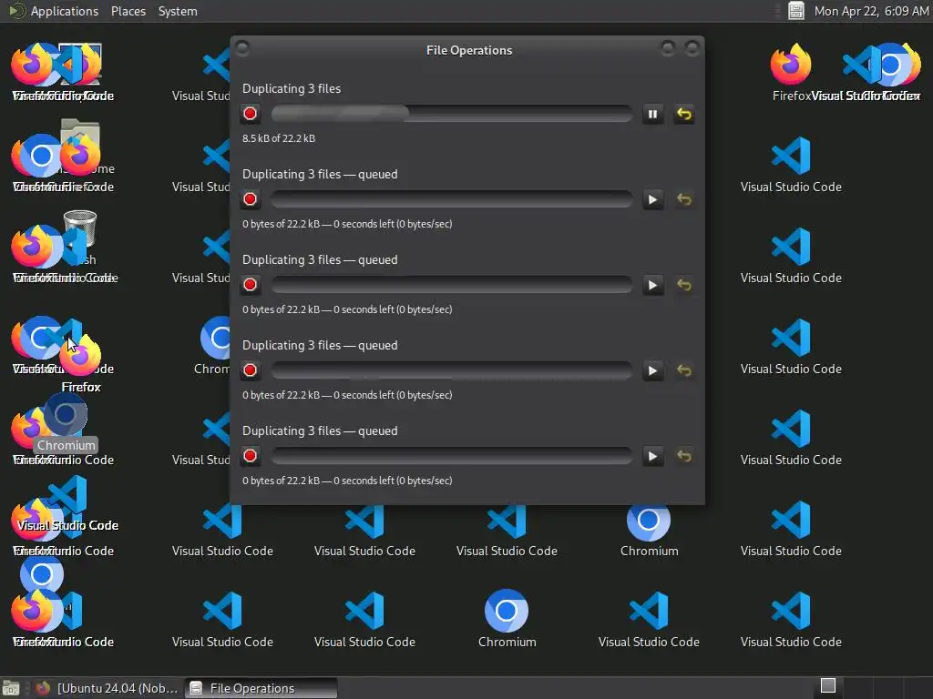933x699 pixels.
Task: Click the progress bar showing 8.5 kB of 22.2 kB
Action: pyautogui.click(x=452, y=114)
